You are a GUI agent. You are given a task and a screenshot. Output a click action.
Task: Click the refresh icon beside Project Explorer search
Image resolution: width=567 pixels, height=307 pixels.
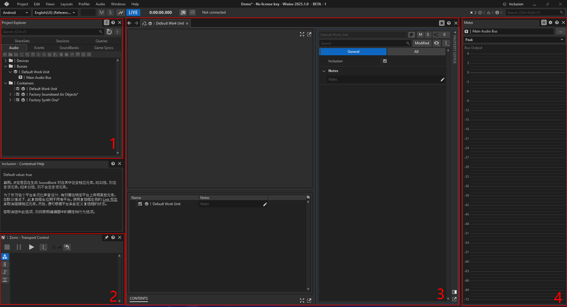tap(109, 32)
